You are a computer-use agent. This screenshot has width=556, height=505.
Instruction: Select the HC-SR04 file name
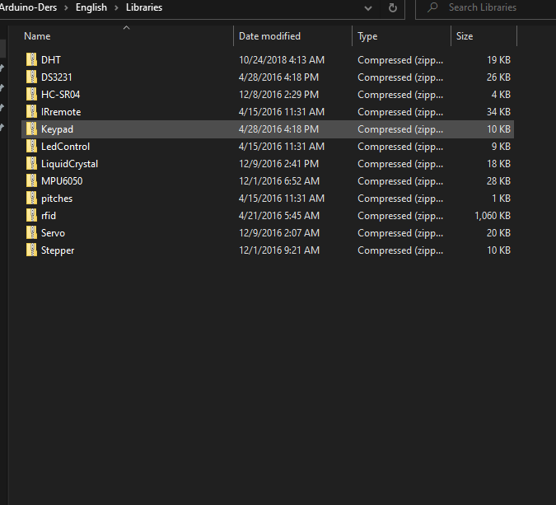[60, 95]
